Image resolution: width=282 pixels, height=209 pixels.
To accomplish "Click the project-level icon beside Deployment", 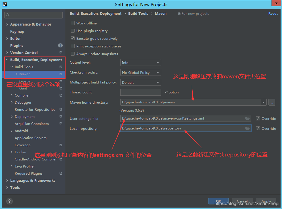I will pyautogui.click(x=61, y=117).
